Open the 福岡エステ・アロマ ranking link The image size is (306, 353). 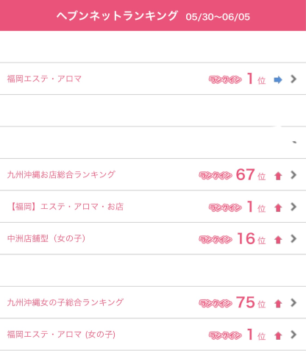pyautogui.click(x=44, y=79)
